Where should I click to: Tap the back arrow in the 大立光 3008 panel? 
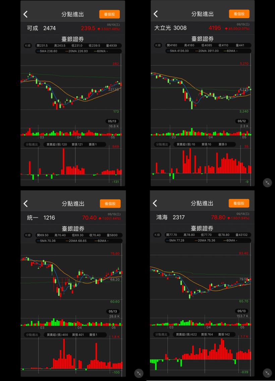click(156, 14)
